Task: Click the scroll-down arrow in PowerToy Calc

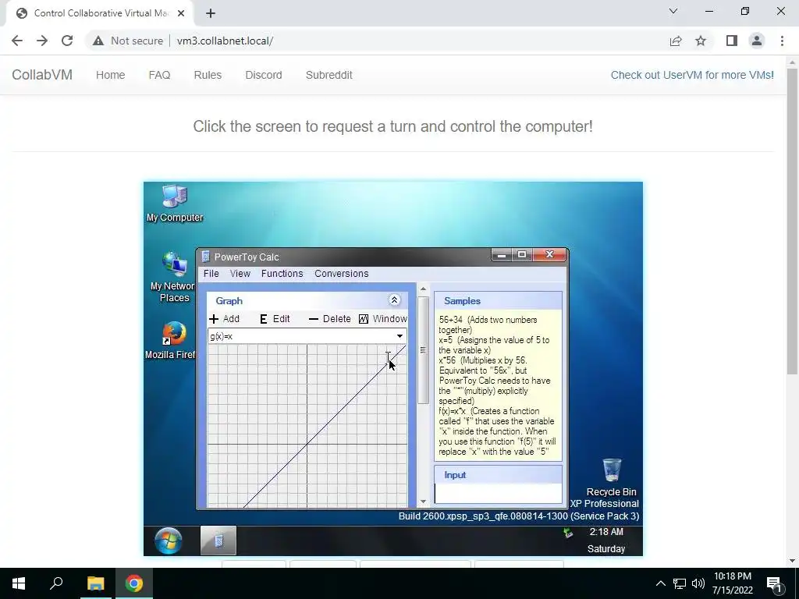Action: [x=423, y=502]
